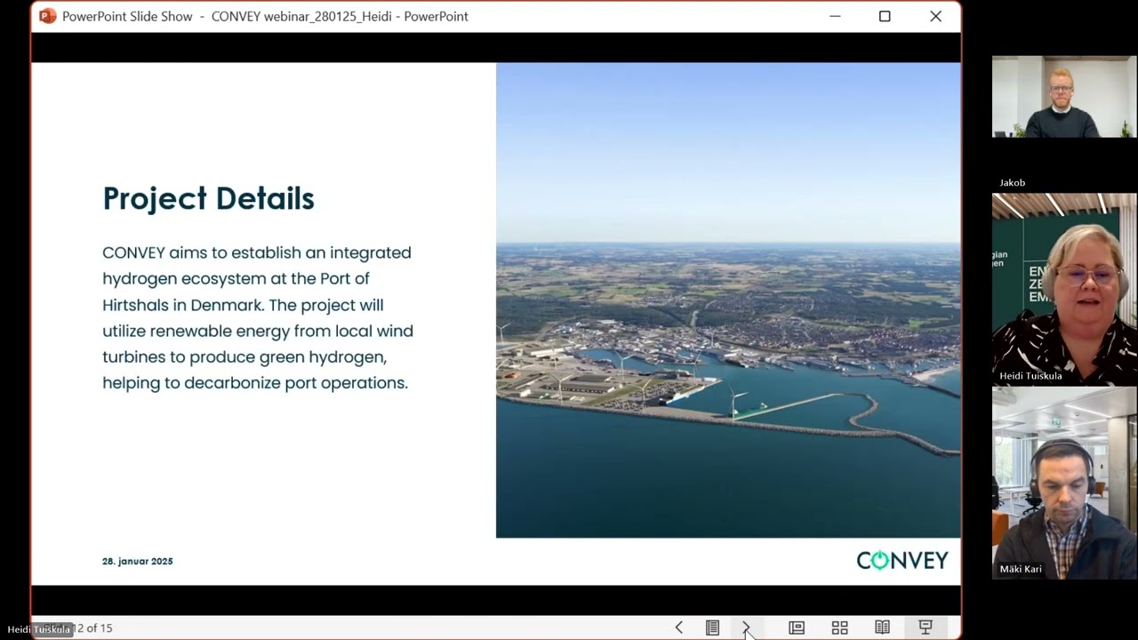This screenshot has width=1138, height=640.
Task: Maximize the PowerPoint Slide Show window
Action: click(x=885, y=16)
